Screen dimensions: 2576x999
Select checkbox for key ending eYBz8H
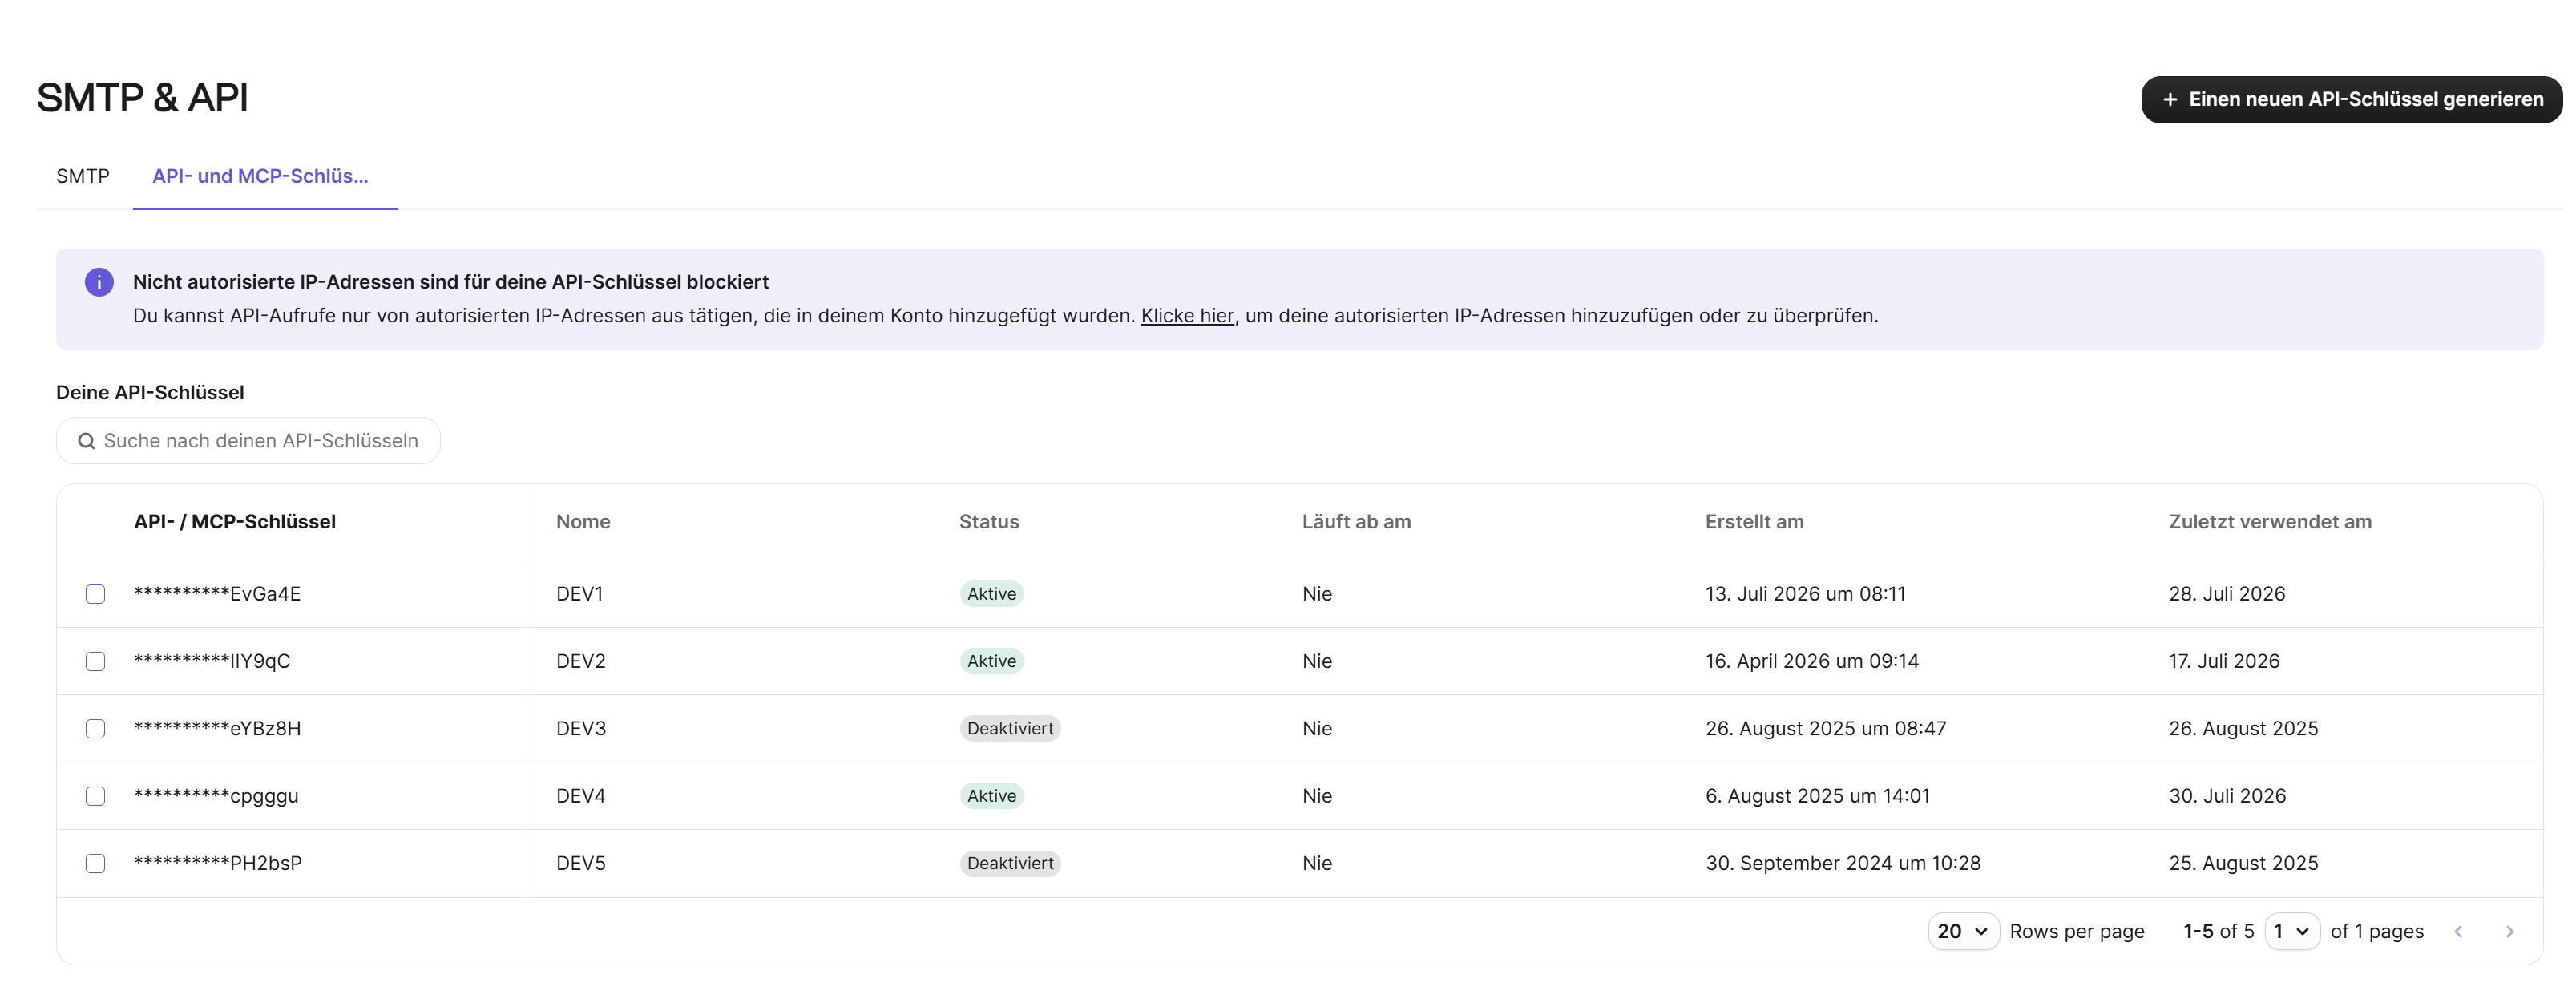[x=95, y=728]
